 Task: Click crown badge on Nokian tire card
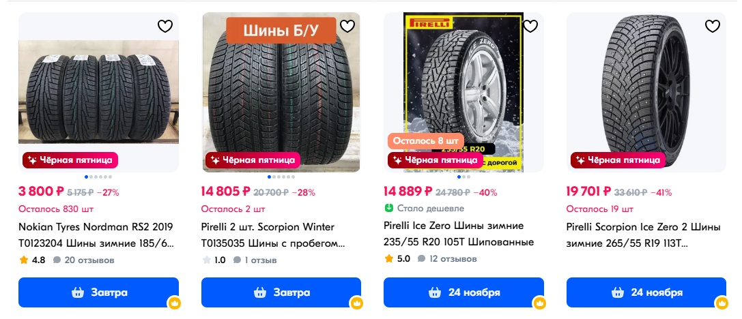174,303
